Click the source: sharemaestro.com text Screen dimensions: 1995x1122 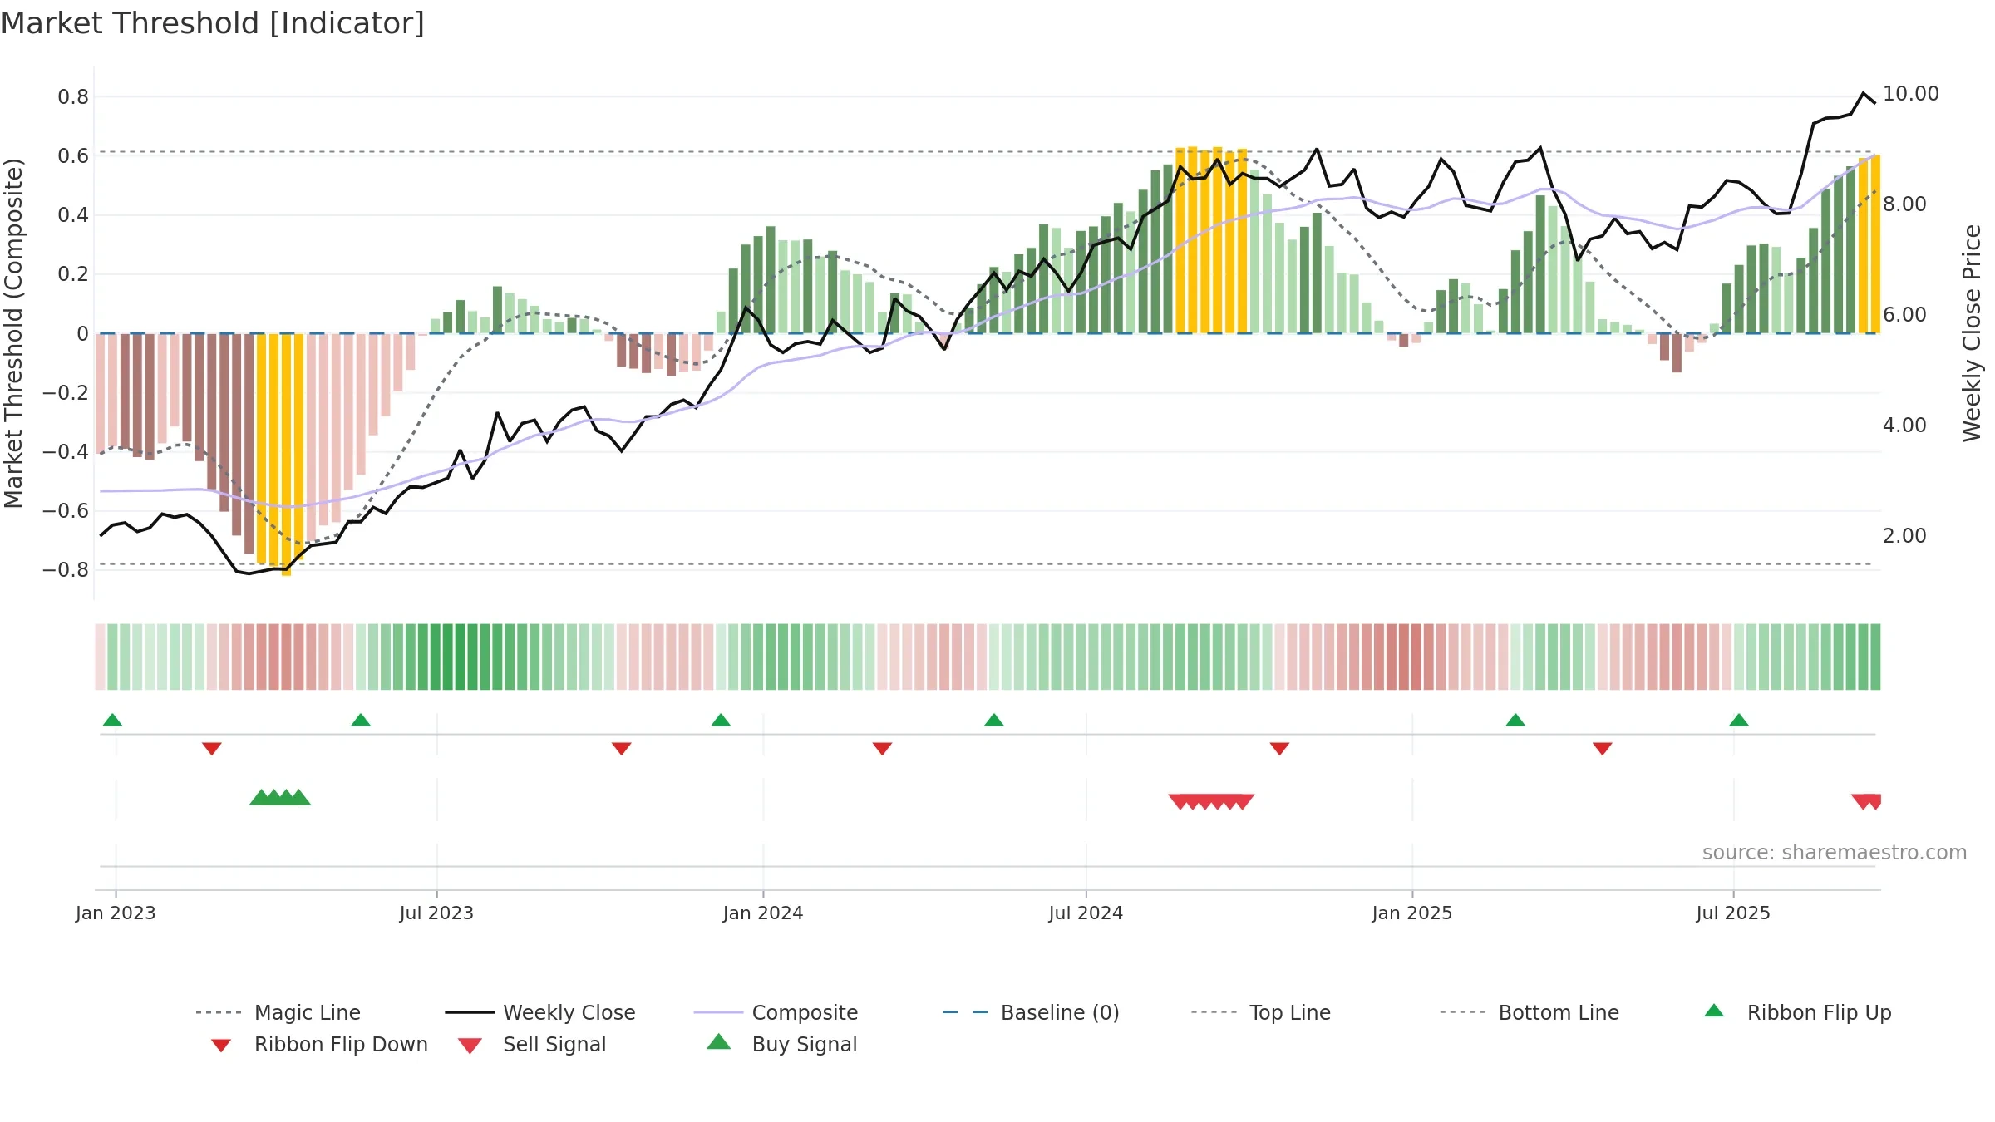(1835, 853)
